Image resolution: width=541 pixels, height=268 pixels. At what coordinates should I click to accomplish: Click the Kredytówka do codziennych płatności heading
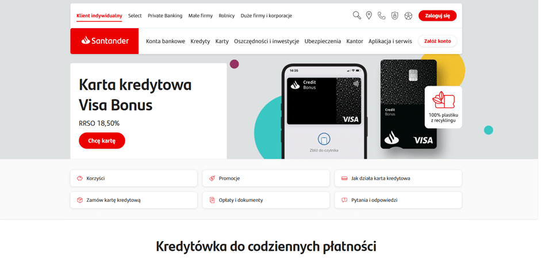coord(266,246)
